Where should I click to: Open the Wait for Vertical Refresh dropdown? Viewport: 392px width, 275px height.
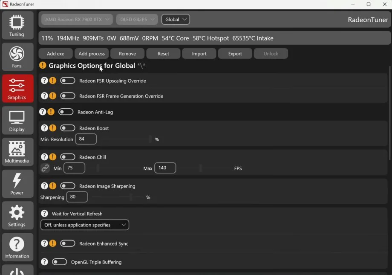84,225
